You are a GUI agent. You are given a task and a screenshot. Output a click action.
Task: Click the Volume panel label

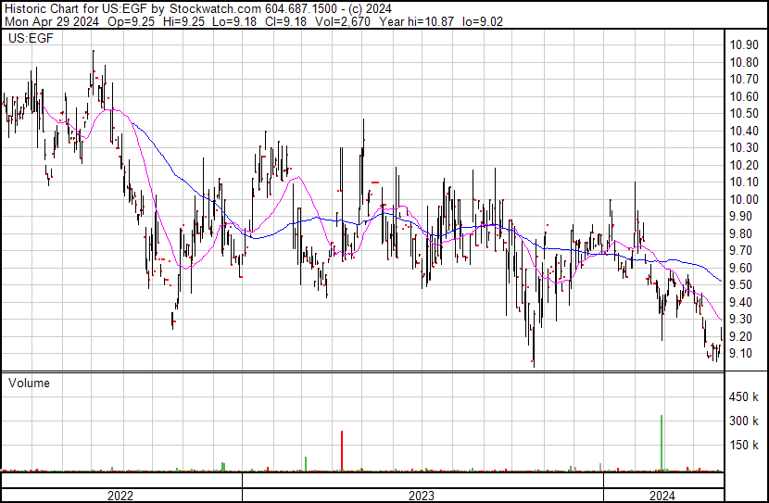29,383
